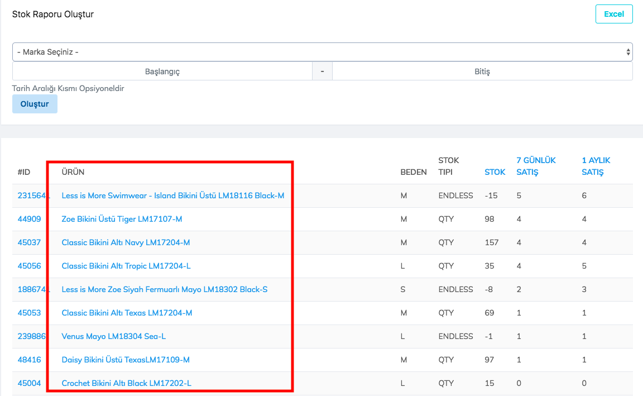Open Classic Bikini Altı Texas product
The width and height of the screenshot is (643, 396).
click(127, 313)
